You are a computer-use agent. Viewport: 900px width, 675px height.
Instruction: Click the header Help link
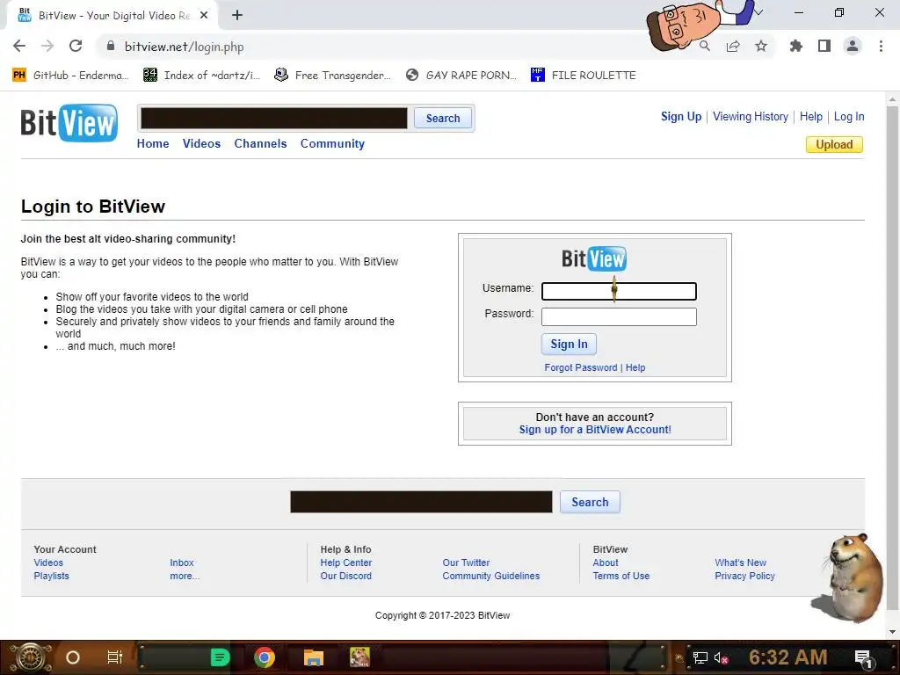[x=810, y=117]
